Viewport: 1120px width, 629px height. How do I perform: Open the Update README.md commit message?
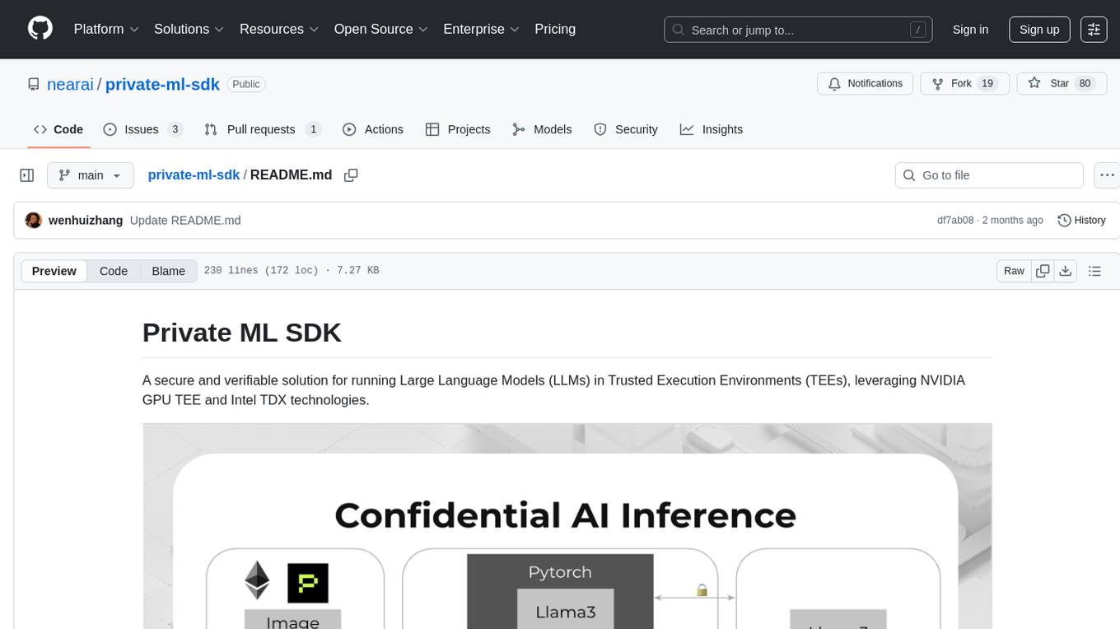pos(185,221)
